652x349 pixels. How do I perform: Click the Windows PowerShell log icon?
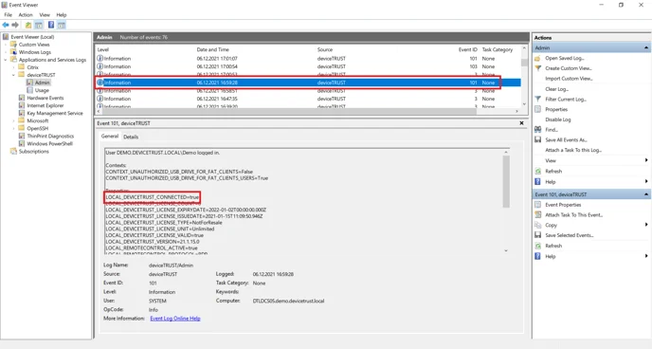pos(22,143)
